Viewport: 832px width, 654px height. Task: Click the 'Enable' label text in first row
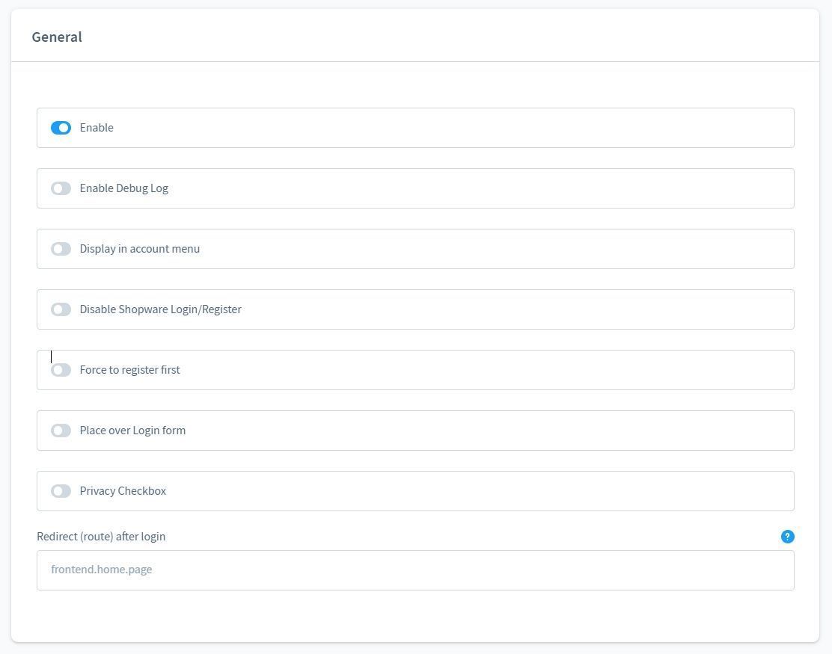point(97,128)
